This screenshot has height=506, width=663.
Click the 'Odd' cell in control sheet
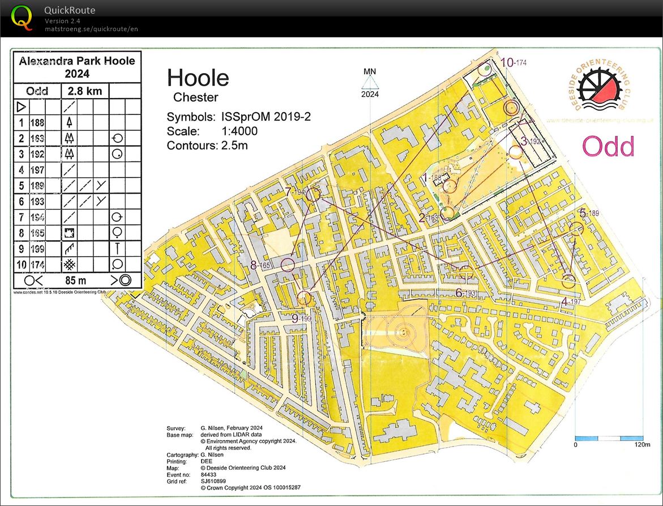37,91
